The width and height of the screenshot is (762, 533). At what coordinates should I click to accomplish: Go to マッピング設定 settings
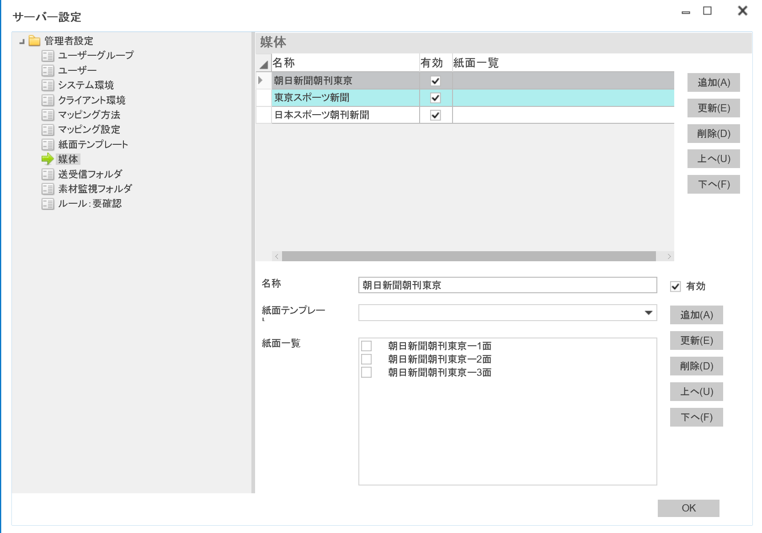pos(89,129)
